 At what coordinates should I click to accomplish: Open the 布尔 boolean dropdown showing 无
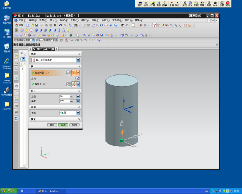click(x=69, y=113)
